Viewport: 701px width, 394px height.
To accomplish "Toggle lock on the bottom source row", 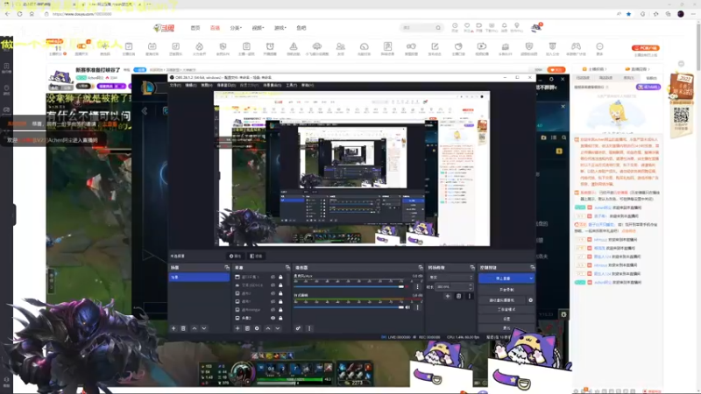I will click(280, 318).
